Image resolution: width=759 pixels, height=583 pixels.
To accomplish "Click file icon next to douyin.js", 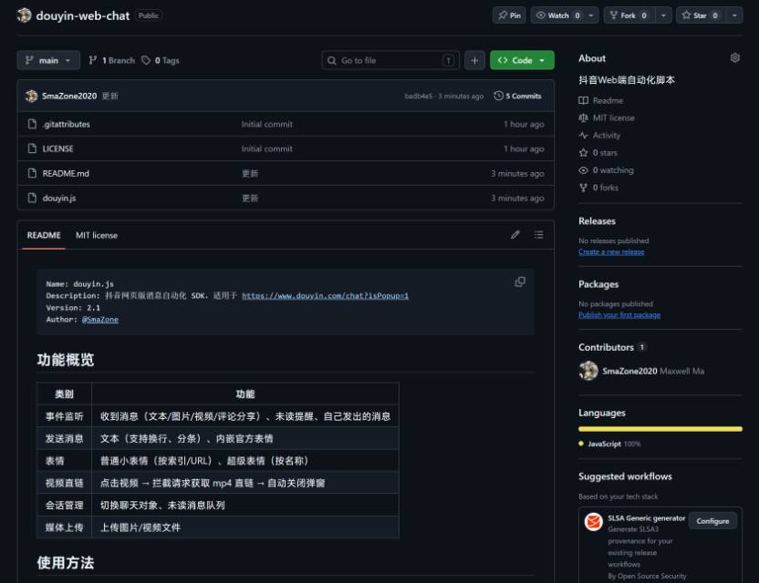I will [x=32, y=199].
